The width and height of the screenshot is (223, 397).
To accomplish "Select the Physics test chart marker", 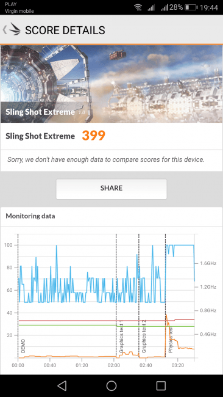I will [x=171, y=340].
